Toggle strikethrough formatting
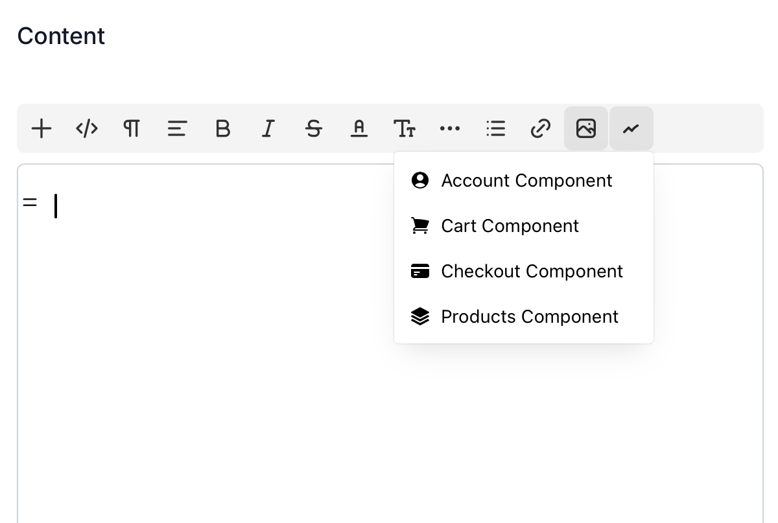 [x=314, y=128]
